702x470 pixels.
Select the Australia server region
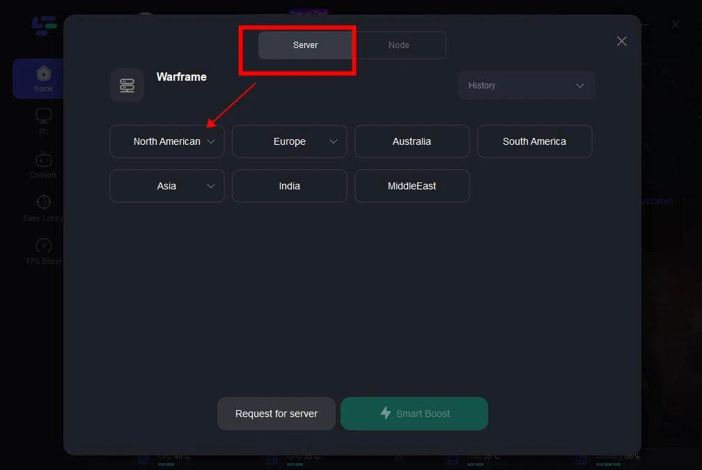[412, 141]
